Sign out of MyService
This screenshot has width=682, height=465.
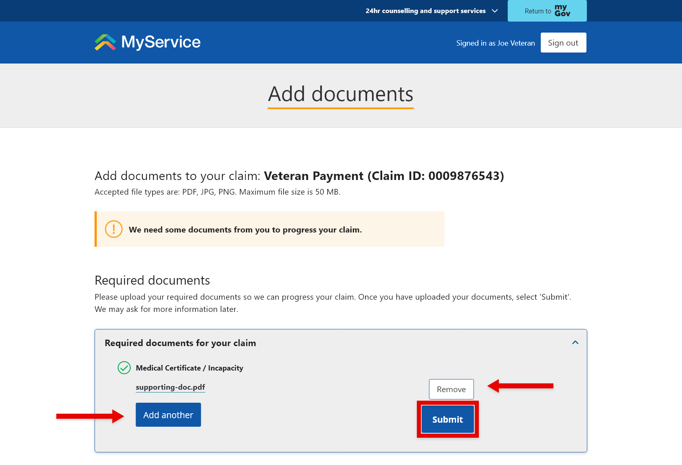click(x=563, y=43)
